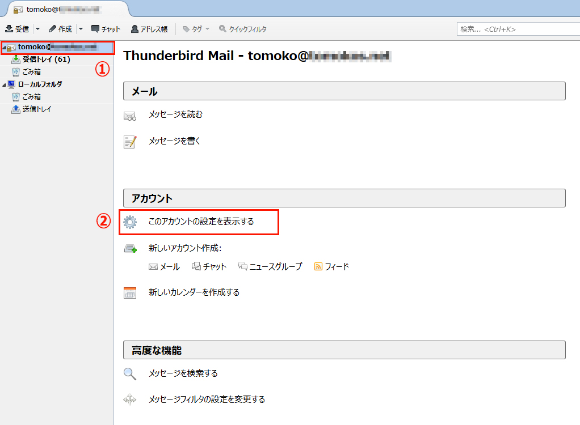580x425 pixels.
Task: Click the message filters arrows icon
Action: tap(130, 399)
